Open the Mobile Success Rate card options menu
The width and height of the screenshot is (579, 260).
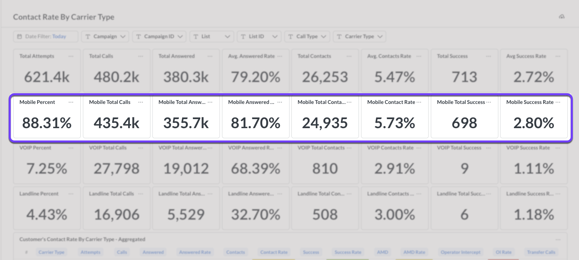(558, 102)
